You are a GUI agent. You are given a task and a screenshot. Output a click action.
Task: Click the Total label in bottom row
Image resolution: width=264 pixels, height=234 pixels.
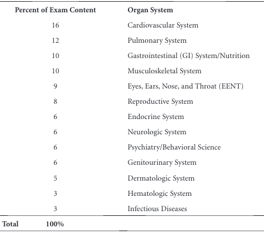coord(11,224)
